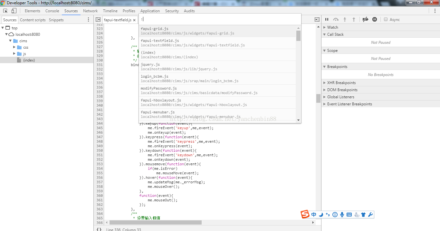Viewport: 440px width, 231px height.
Task: Click the go-to-file search input field
Action: coord(220,19)
